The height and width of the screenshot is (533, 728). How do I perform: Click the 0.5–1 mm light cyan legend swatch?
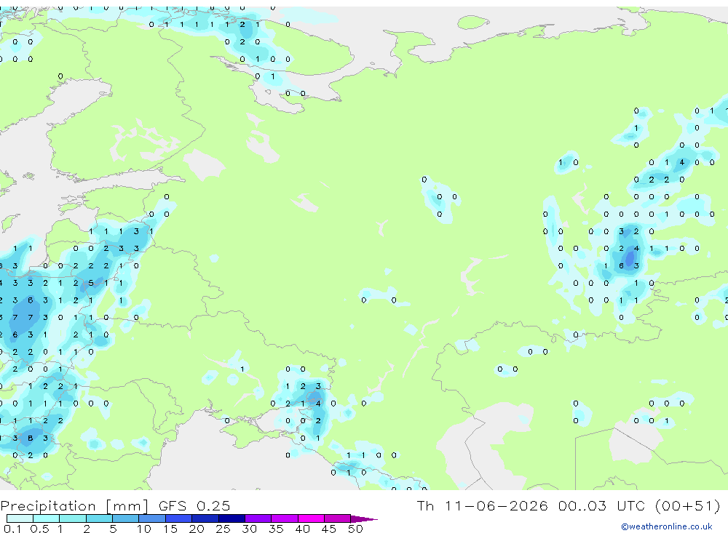46,518
